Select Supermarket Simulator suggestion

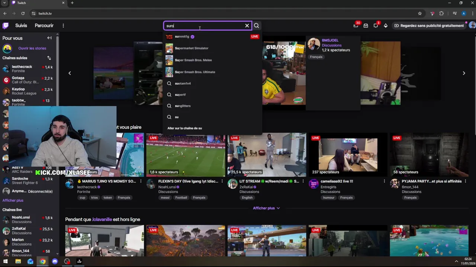pos(213,48)
